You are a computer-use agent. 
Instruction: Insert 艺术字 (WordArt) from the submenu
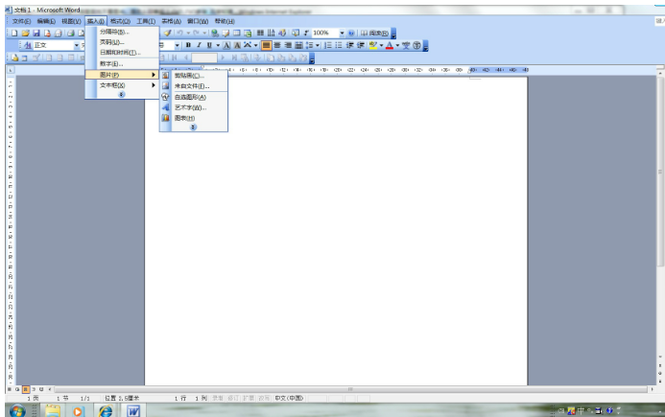coord(189,107)
